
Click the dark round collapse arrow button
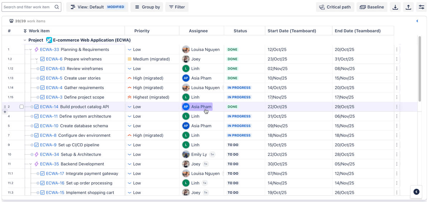[x=416, y=192]
